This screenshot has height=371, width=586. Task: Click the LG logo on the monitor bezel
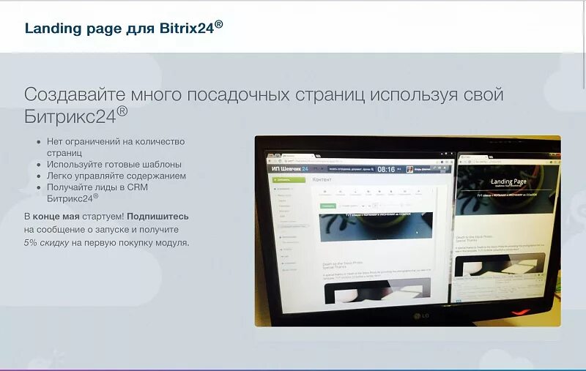coord(421,316)
